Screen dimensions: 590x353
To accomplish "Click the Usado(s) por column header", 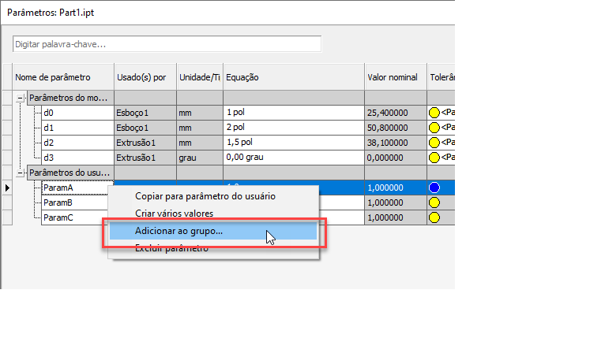I will (145, 77).
